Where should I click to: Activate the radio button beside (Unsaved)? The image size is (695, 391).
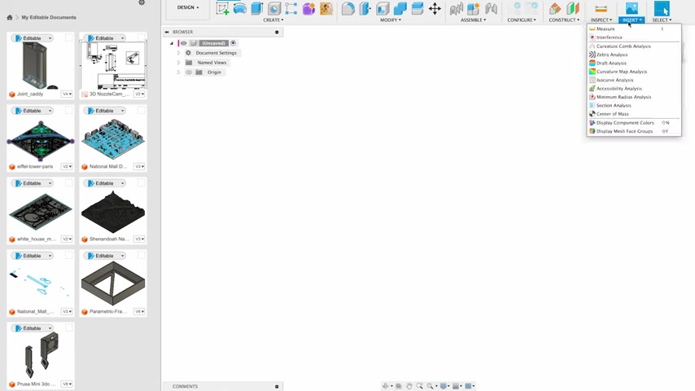233,43
